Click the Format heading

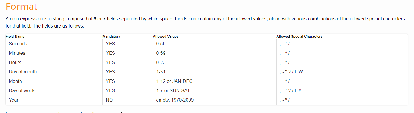[x=21, y=6]
